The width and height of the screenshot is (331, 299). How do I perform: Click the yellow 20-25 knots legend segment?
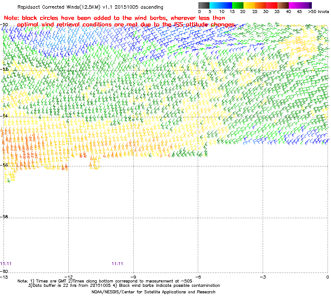coord(249,5)
